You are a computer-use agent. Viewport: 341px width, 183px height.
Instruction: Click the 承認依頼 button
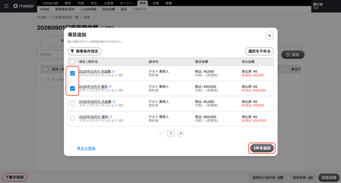pos(329,177)
